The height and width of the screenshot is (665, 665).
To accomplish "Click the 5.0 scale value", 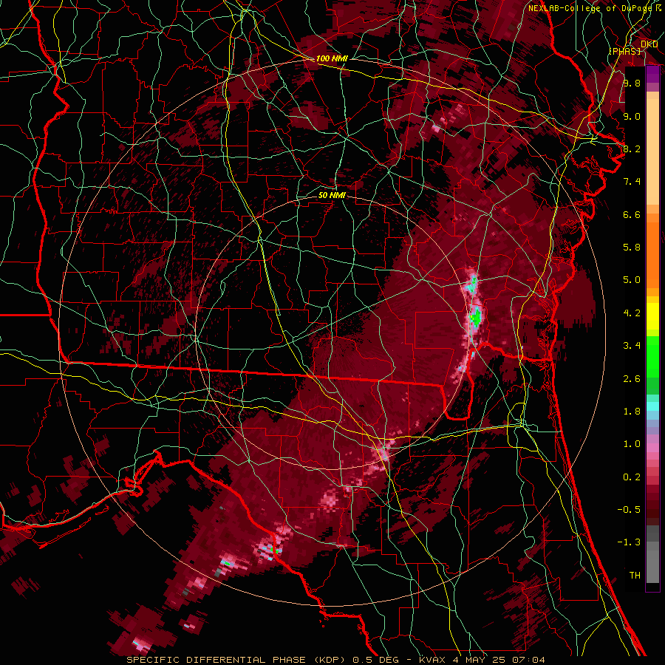I will pos(632,280).
